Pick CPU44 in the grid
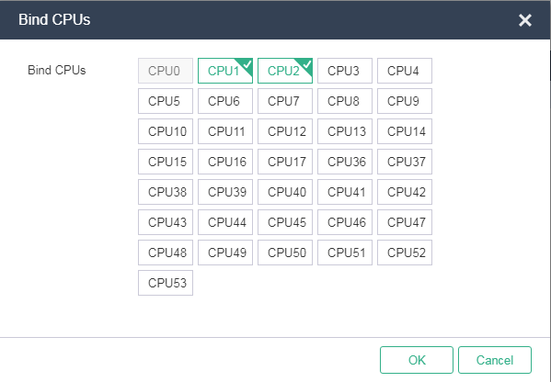This screenshot has width=551, height=382. click(x=225, y=222)
